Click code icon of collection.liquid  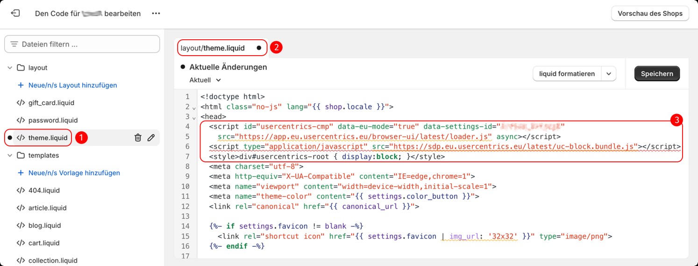tap(21, 260)
